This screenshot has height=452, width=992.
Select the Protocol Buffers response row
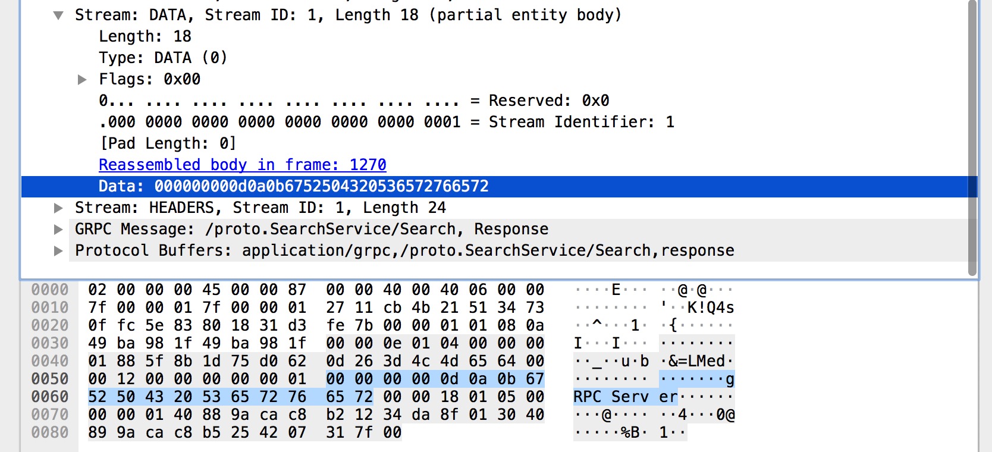(x=404, y=251)
